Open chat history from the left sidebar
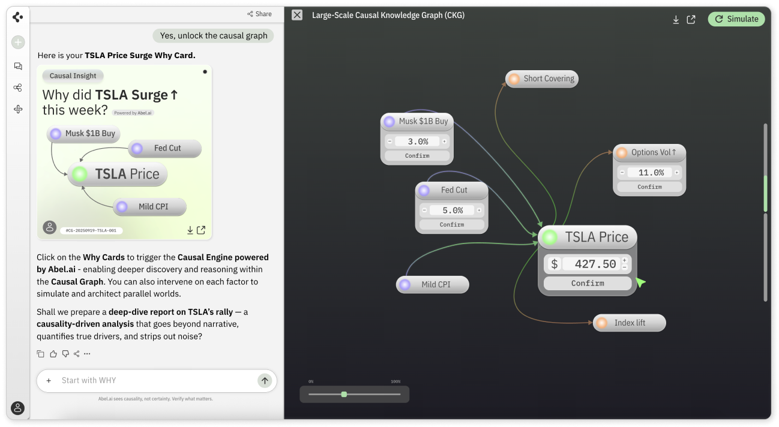This screenshot has width=779, height=427. tap(18, 66)
